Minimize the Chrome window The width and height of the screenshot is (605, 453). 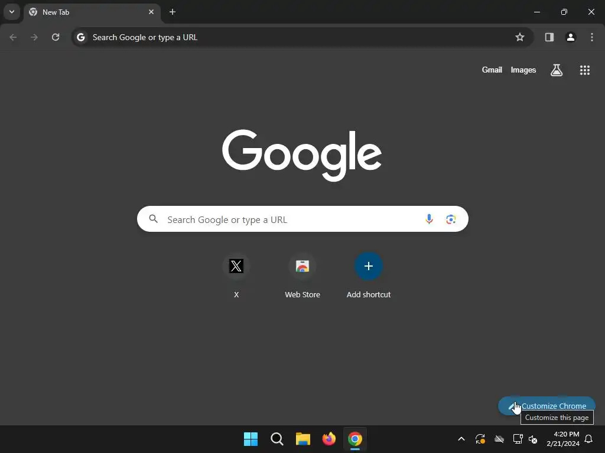pyautogui.click(x=536, y=12)
